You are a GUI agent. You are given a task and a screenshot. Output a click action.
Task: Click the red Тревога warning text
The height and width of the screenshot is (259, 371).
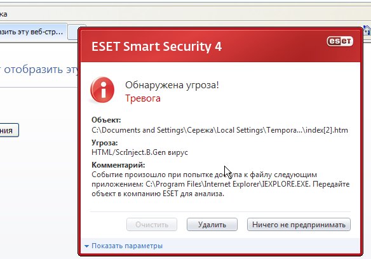pos(143,98)
